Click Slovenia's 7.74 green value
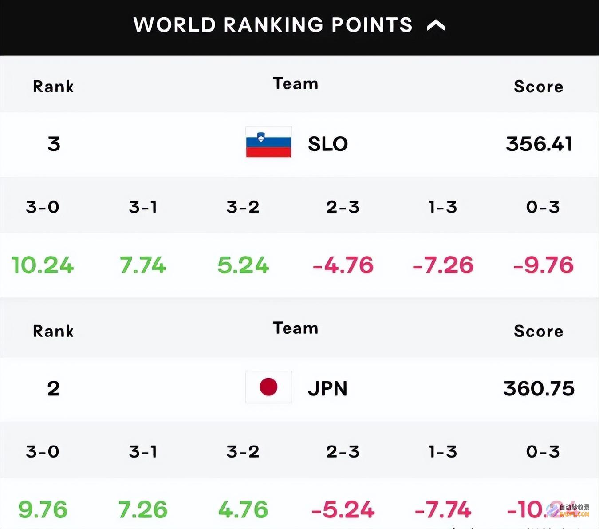599x529 pixels. 143,265
